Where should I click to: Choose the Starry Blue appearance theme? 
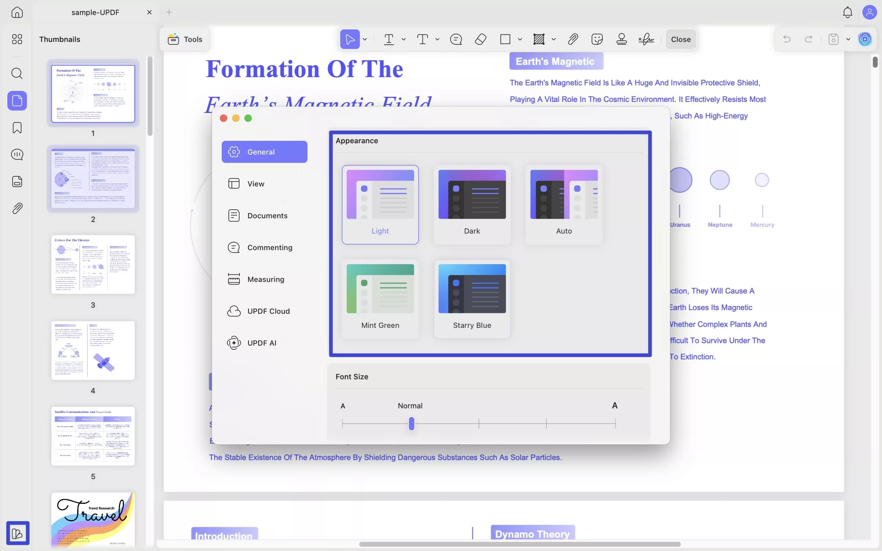(x=472, y=299)
